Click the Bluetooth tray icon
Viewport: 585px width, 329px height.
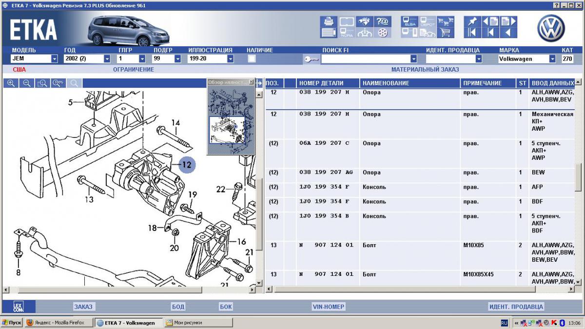pyautogui.click(x=561, y=323)
